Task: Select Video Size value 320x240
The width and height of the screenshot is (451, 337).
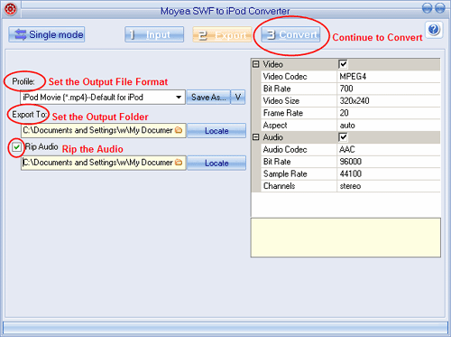Action: (389, 100)
